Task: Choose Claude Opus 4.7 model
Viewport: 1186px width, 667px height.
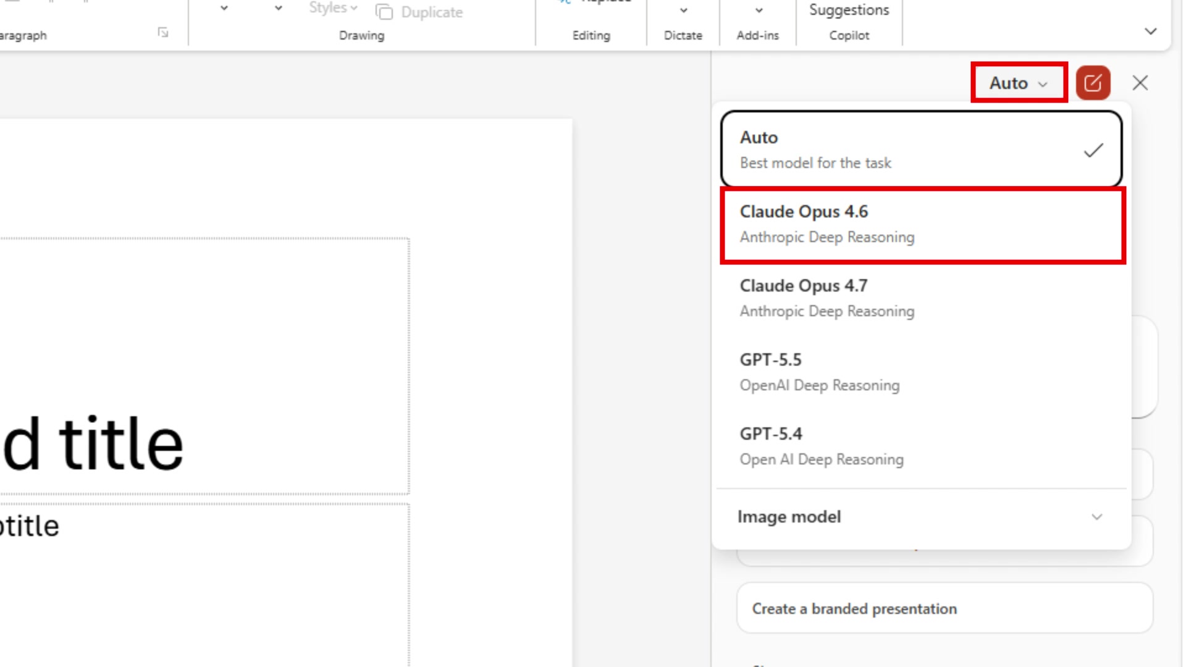Action: pyautogui.click(x=921, y=298)
